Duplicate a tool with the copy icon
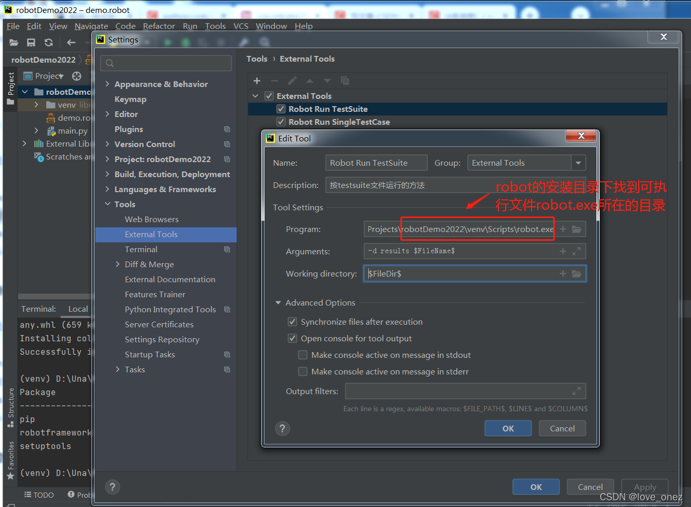This screenshot has height=507, width=691. tap(345, 81)
